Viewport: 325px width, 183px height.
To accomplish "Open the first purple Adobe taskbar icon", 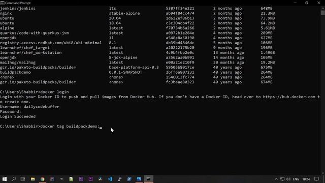I will [x=81, y=179].
